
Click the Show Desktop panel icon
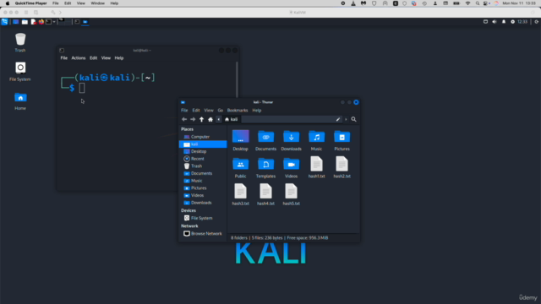point(15,22)
